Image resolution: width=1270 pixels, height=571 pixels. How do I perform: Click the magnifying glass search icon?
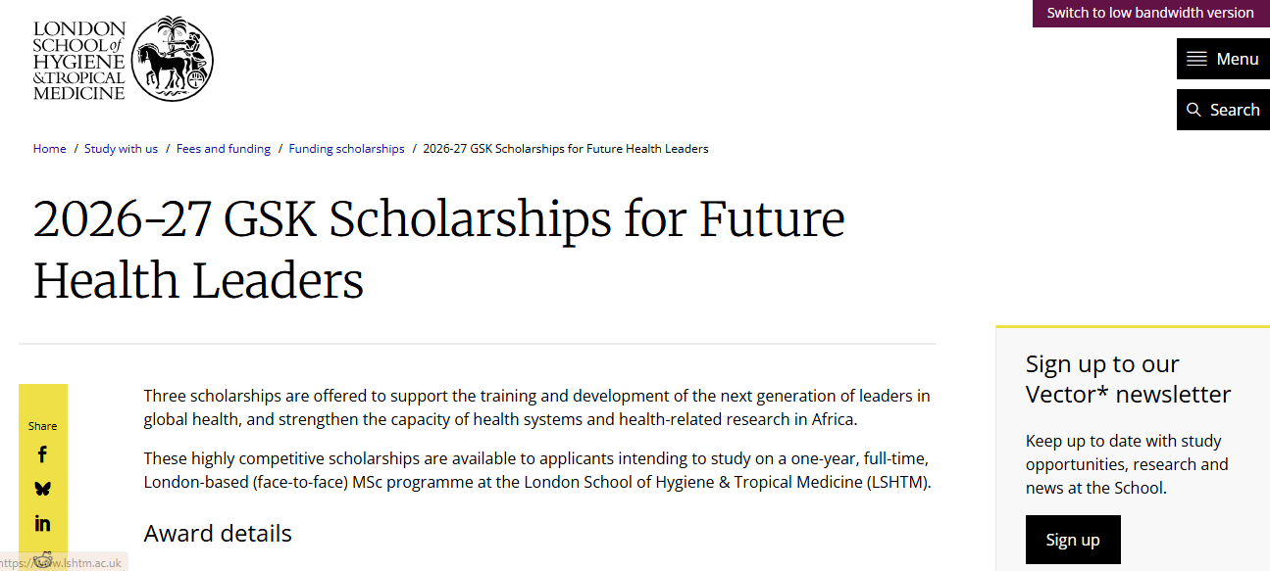1194,109
